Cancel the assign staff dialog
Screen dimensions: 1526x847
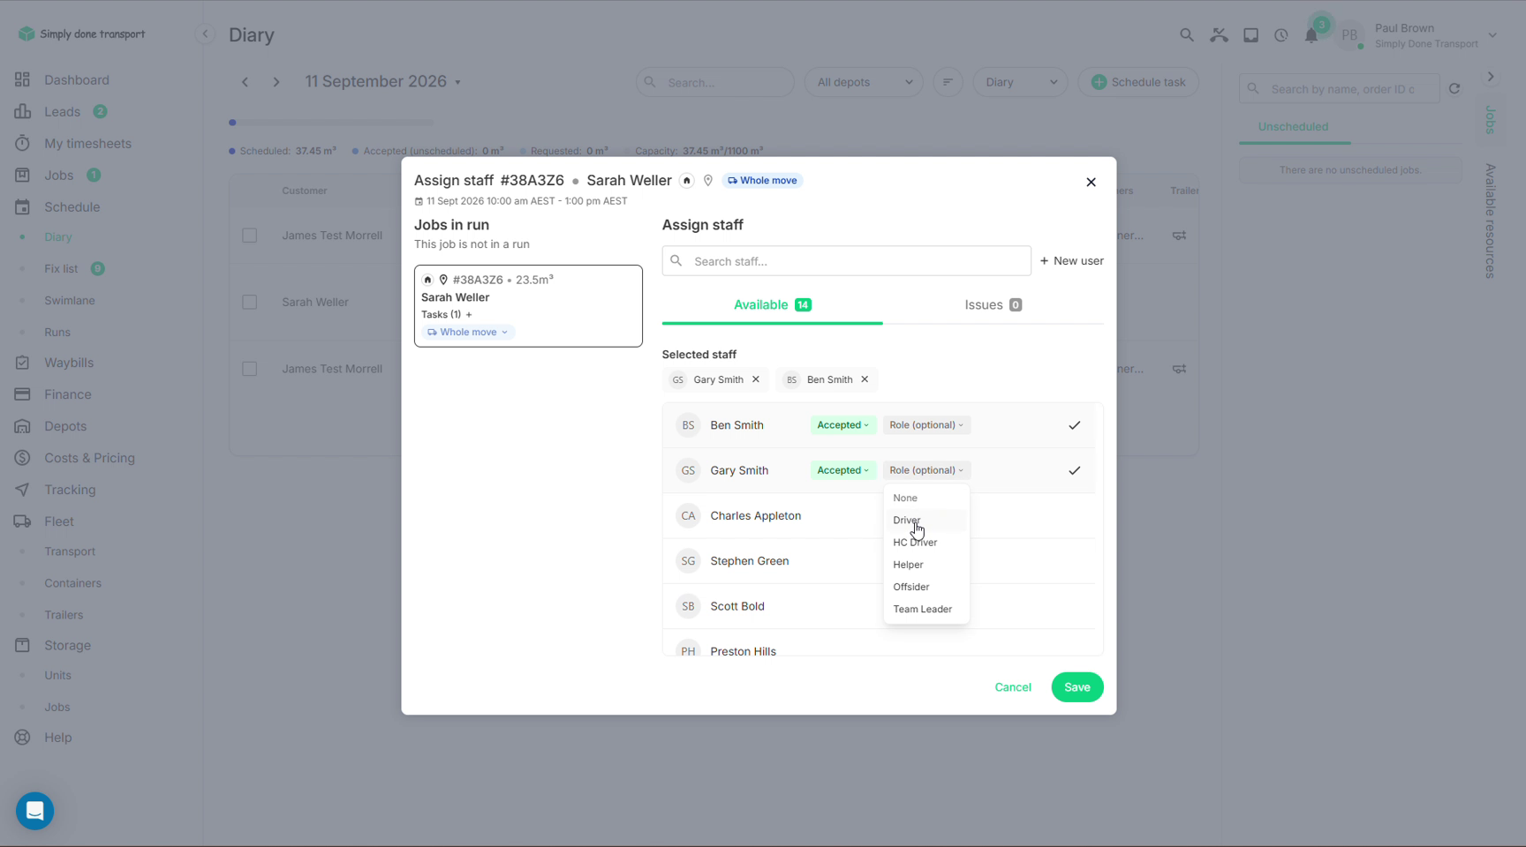[x=1012, y=687]
